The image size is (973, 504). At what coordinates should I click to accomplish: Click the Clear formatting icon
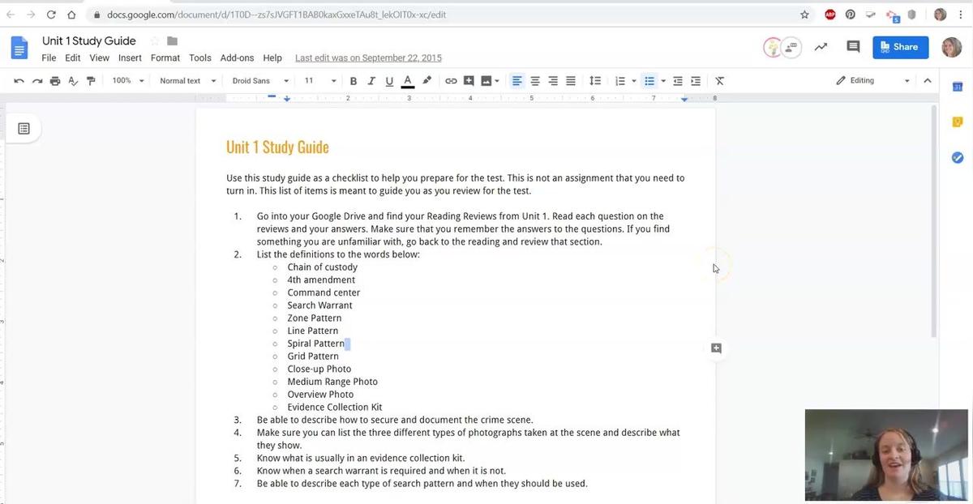coord(719,81)
